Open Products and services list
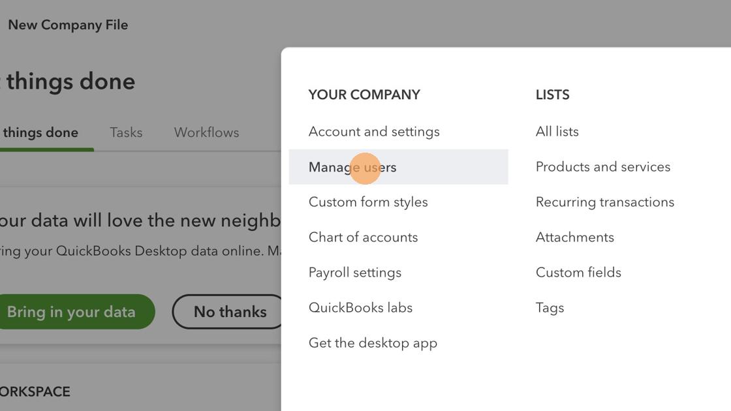The width and height of the screenshot is (731, 411). pos(602,167)
